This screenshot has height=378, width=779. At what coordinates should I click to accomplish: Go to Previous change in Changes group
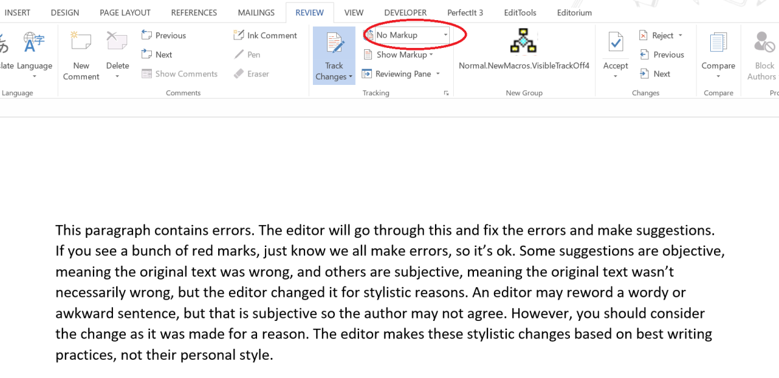click(x=662, y=54)
